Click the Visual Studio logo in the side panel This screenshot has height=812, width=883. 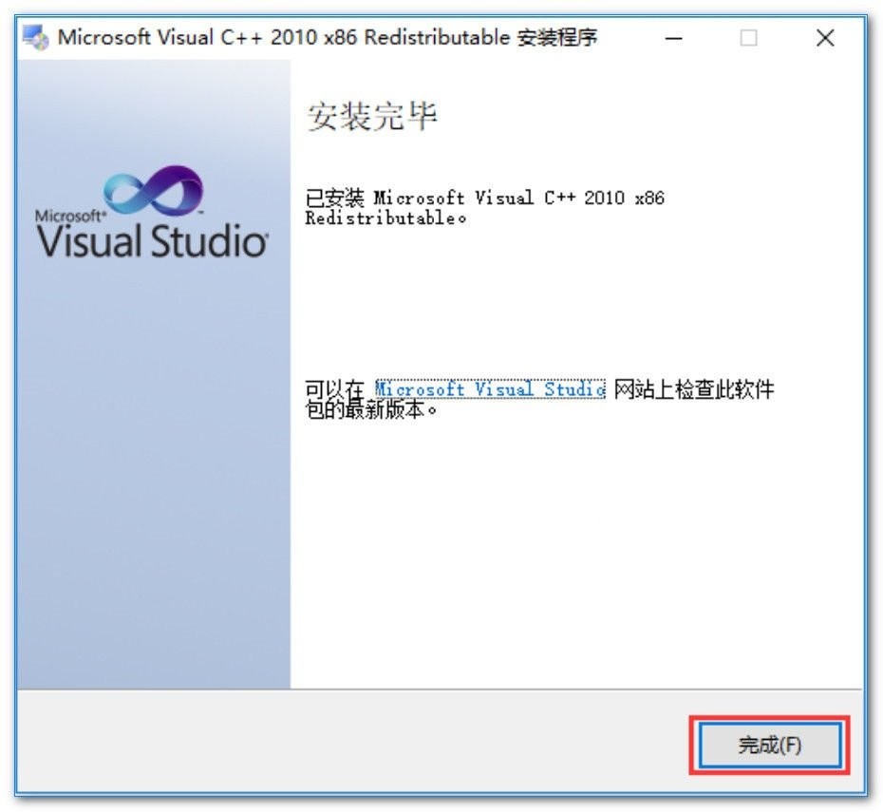pos(152,213)
